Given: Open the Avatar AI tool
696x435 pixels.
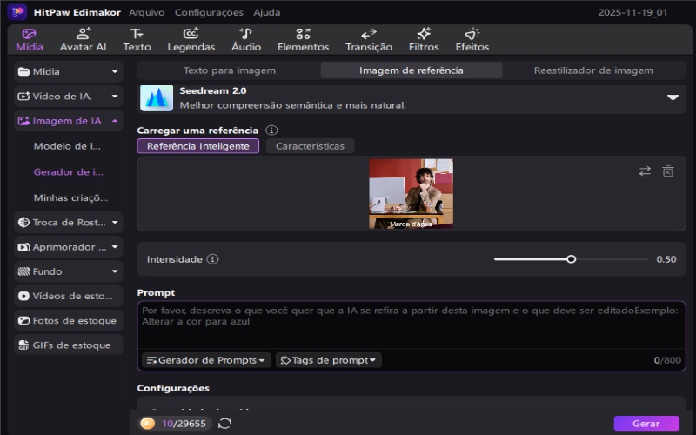Looking at the screenshot, I should [x=83, y=40].
